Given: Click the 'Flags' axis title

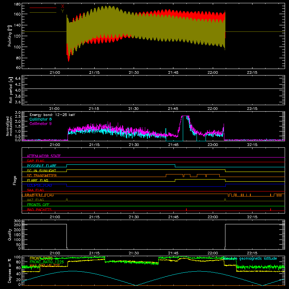Looking at the screenshot, I should [15, 180].
